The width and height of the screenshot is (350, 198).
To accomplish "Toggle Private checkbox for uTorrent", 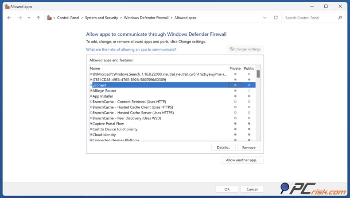I will tap(235, 85).
